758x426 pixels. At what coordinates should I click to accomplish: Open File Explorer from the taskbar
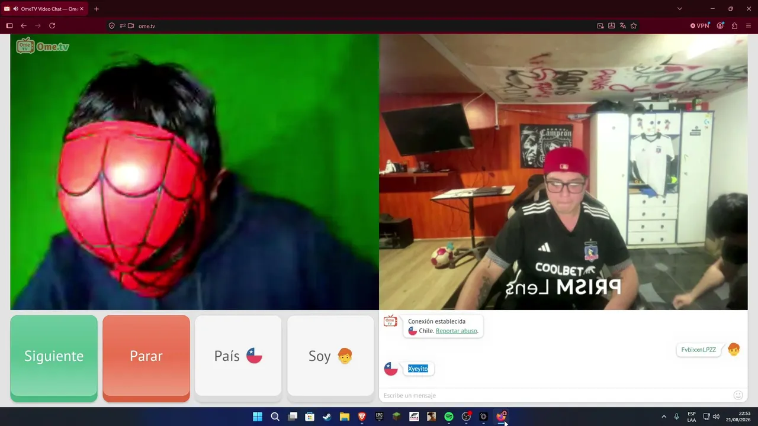click(344, 417)
